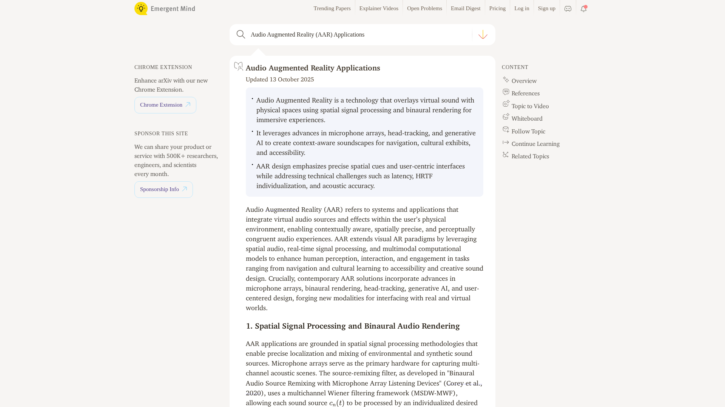Click the Emergent Mind lightbulb logo
The image size is (725, 407).
pos(141,8)
